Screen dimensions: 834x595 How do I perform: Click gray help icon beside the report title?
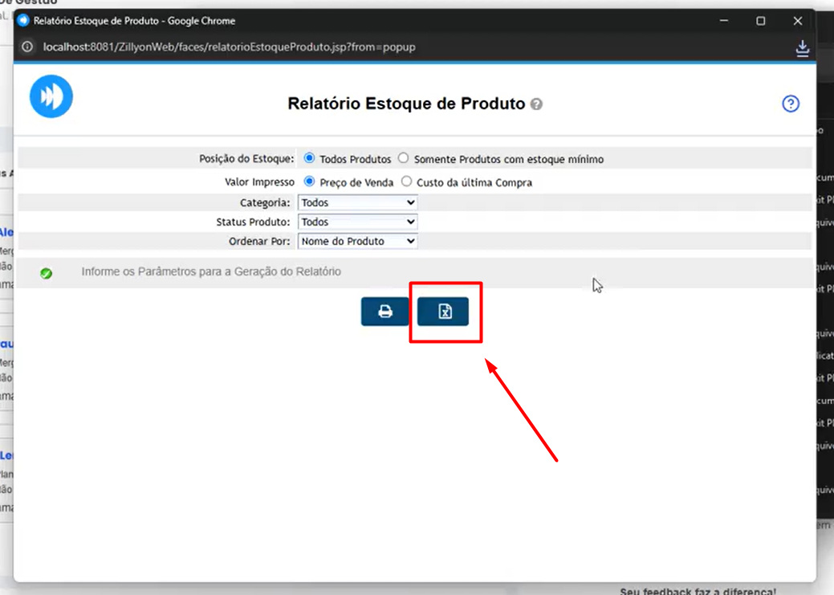(536, 104)
